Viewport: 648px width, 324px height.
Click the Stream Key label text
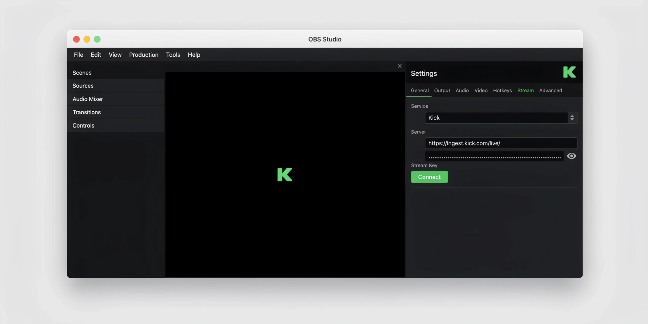pos(424,165)
